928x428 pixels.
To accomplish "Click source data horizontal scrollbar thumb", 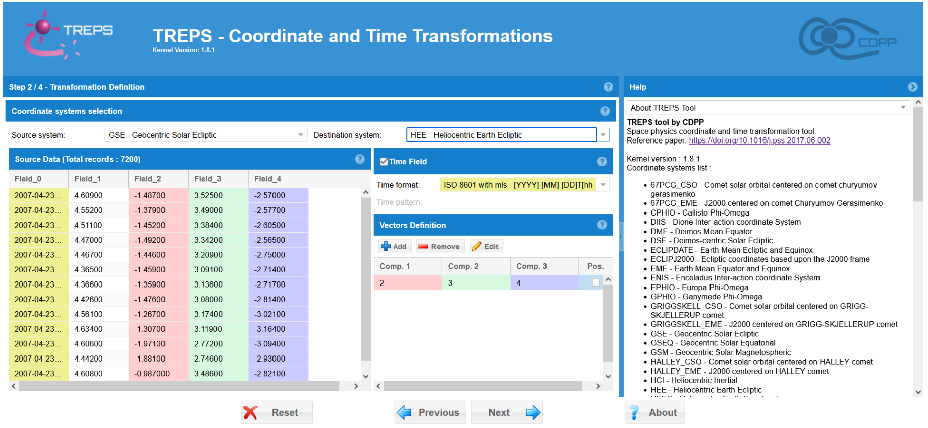I will [179, 386].
